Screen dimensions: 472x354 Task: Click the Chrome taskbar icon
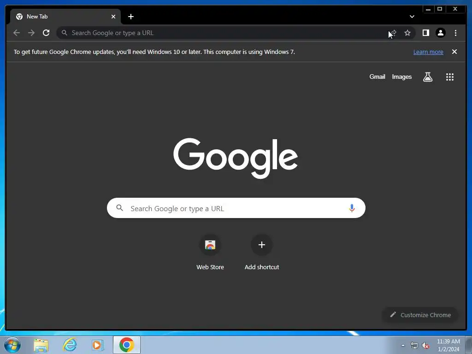click(x=127, y=345)
